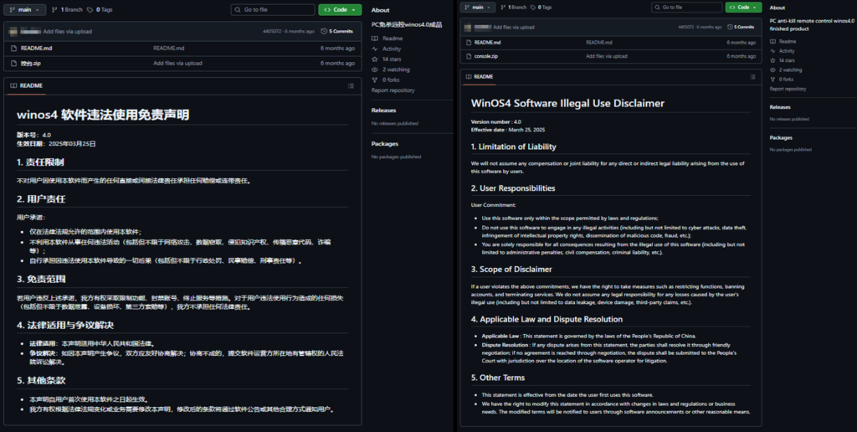Viewport: 857px width, 432px height.
Task: Click latest commit message in right page header
Action: pos(514,27)
